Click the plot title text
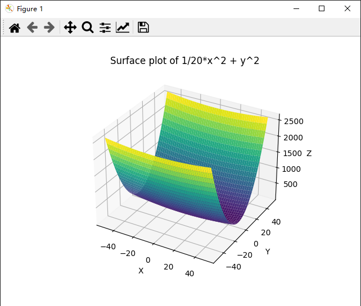361x306 pixels. pos(184,61)
